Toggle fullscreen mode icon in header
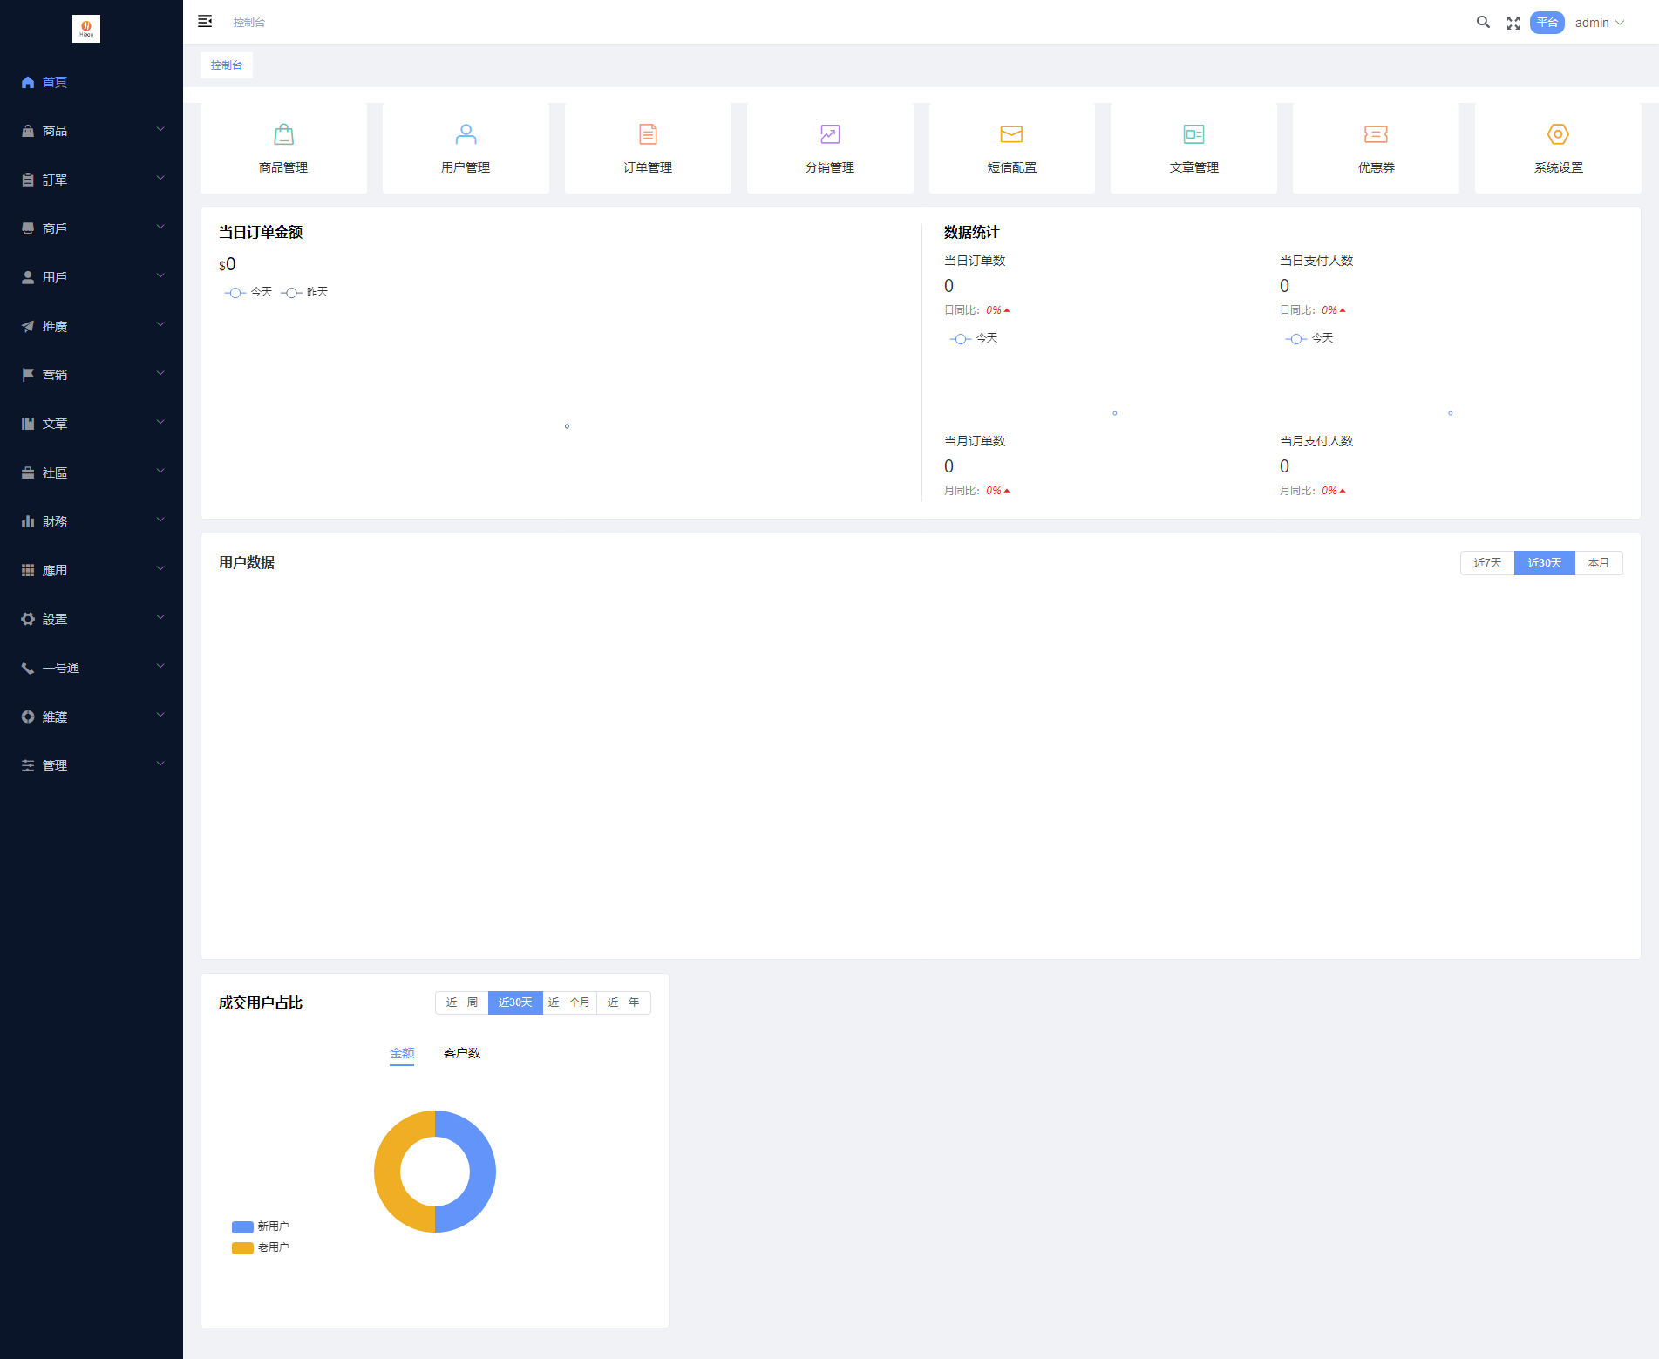The image size is (1659, 1359). (x=1513, y=24)
